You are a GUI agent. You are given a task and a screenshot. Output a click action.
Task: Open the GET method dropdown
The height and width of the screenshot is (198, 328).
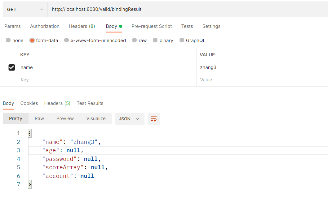(25, 9)
